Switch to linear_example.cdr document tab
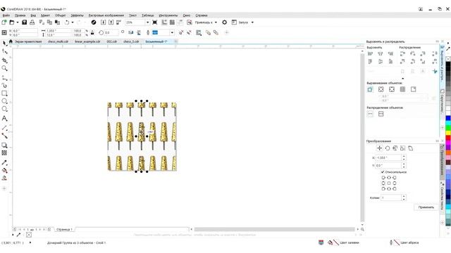 click(x=87, y=41)
